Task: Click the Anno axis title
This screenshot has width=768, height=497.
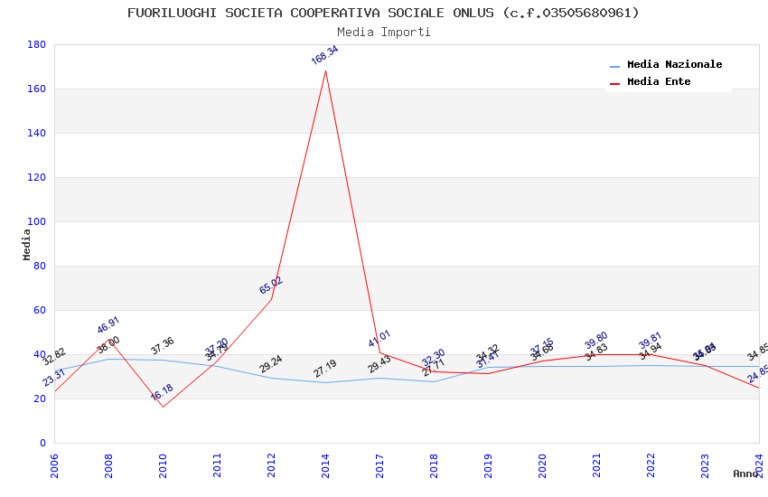Action: pos(745,474)
